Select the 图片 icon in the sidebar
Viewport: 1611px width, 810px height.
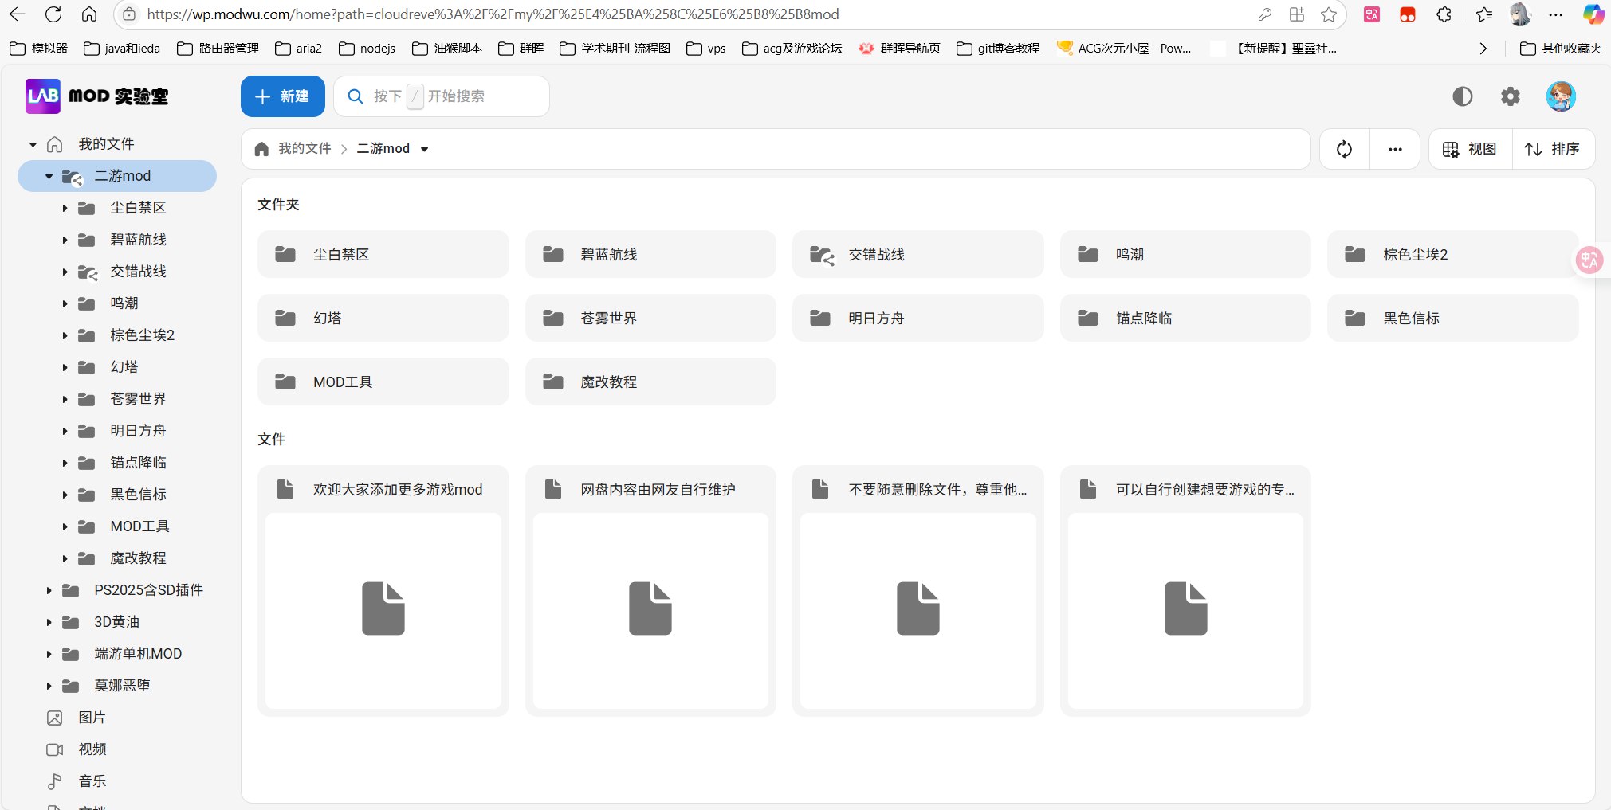[54, 717]
